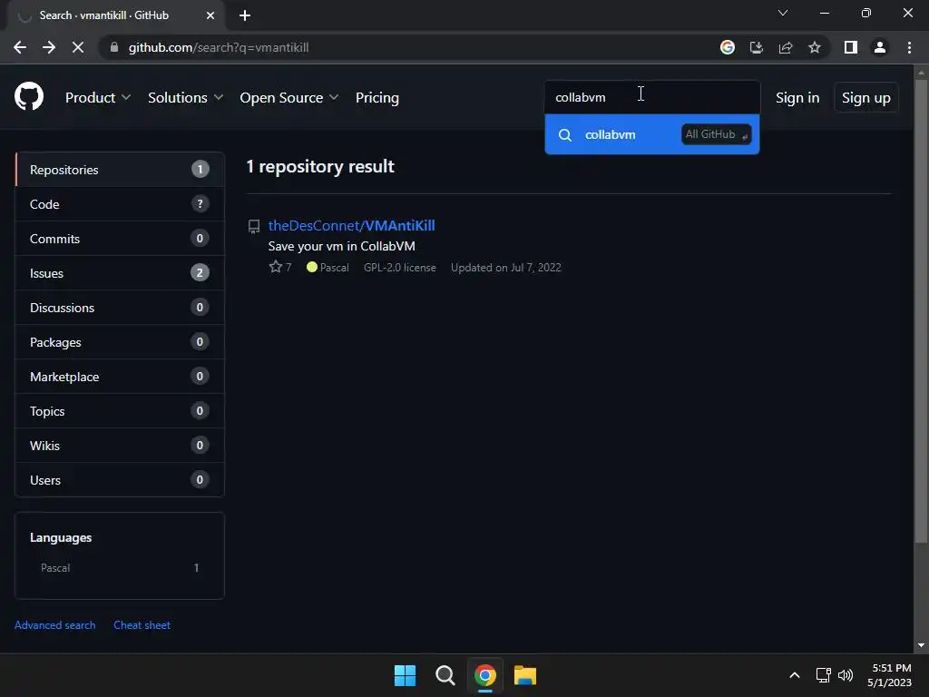Open theDesConnet/VMAntiKill repository link

coord(351,226)
